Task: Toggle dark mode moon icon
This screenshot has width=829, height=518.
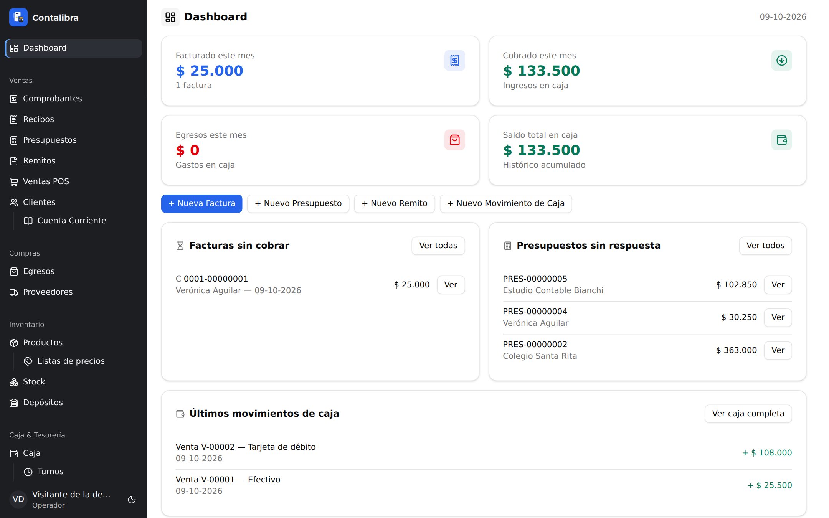Action: tap(132, 499)
